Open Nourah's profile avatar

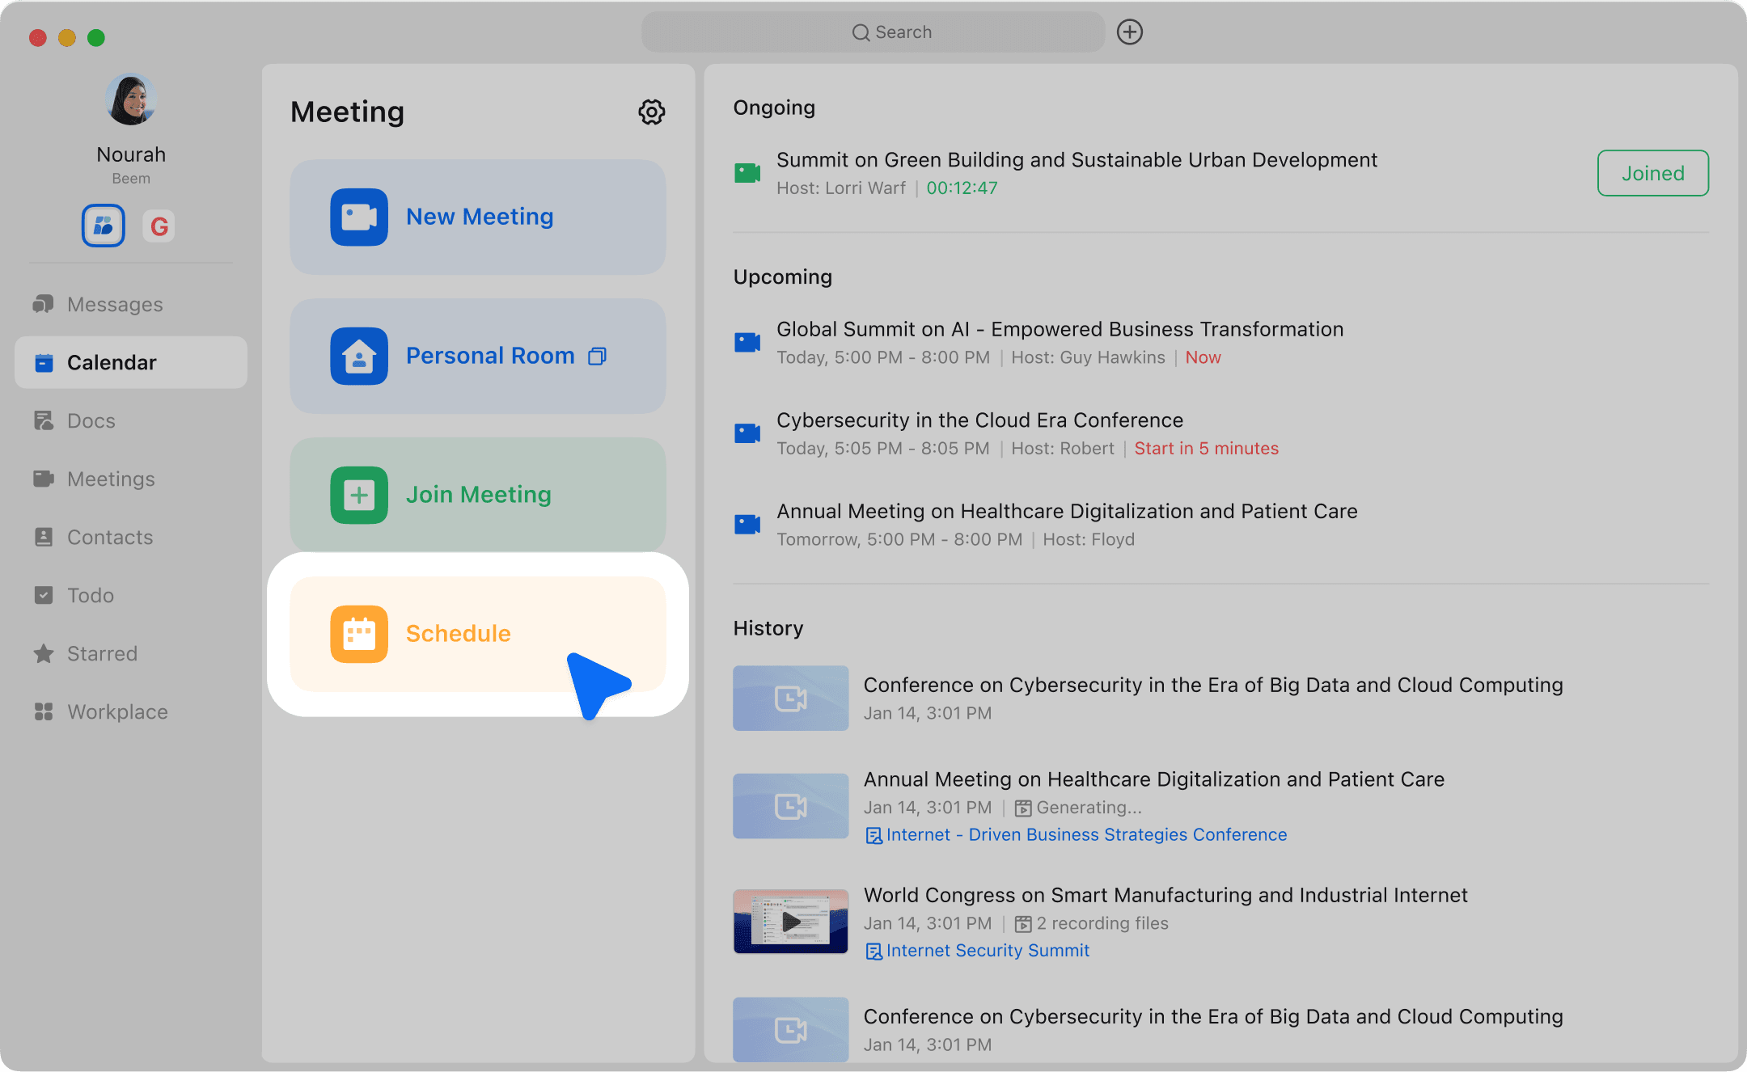131,100
